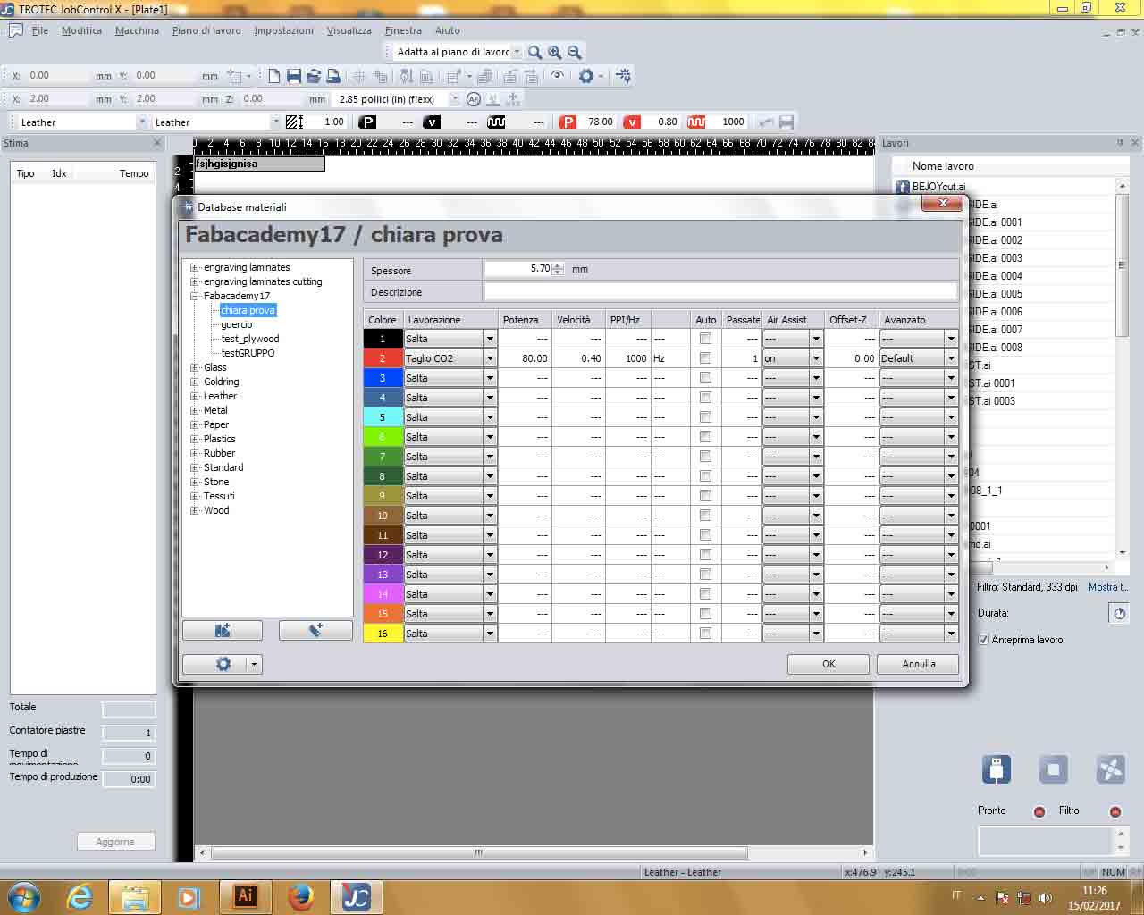Click the zoom magnifier icon in toolbar
Screen dimensions: 1144x915
(534, 53)
